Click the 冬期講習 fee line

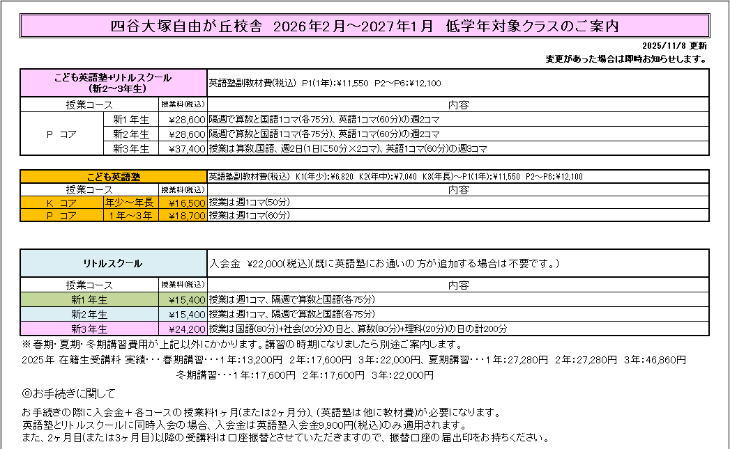305,375
